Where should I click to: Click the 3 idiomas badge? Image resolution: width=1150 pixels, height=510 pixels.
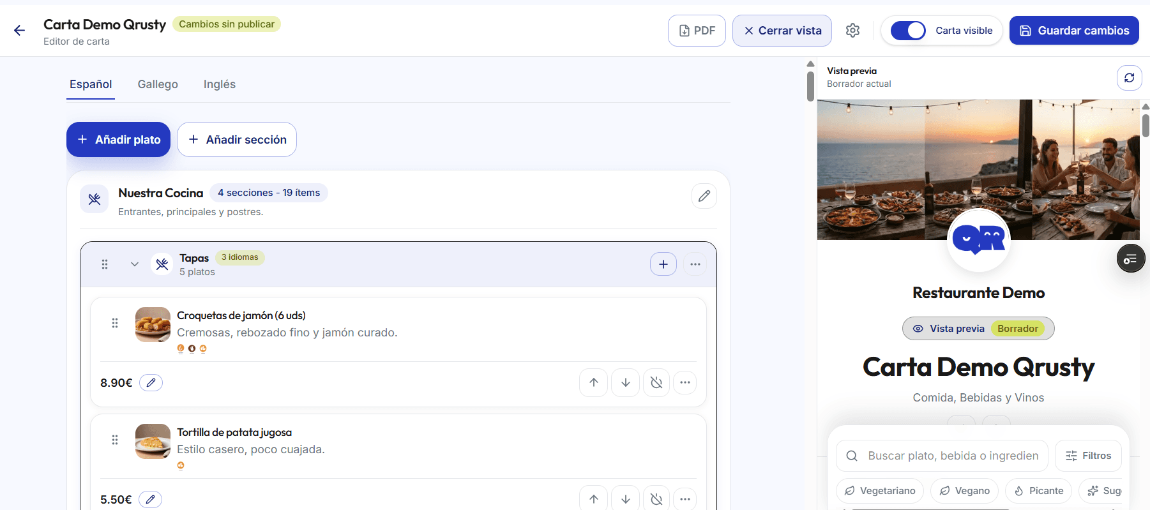(x=240, y=257)
